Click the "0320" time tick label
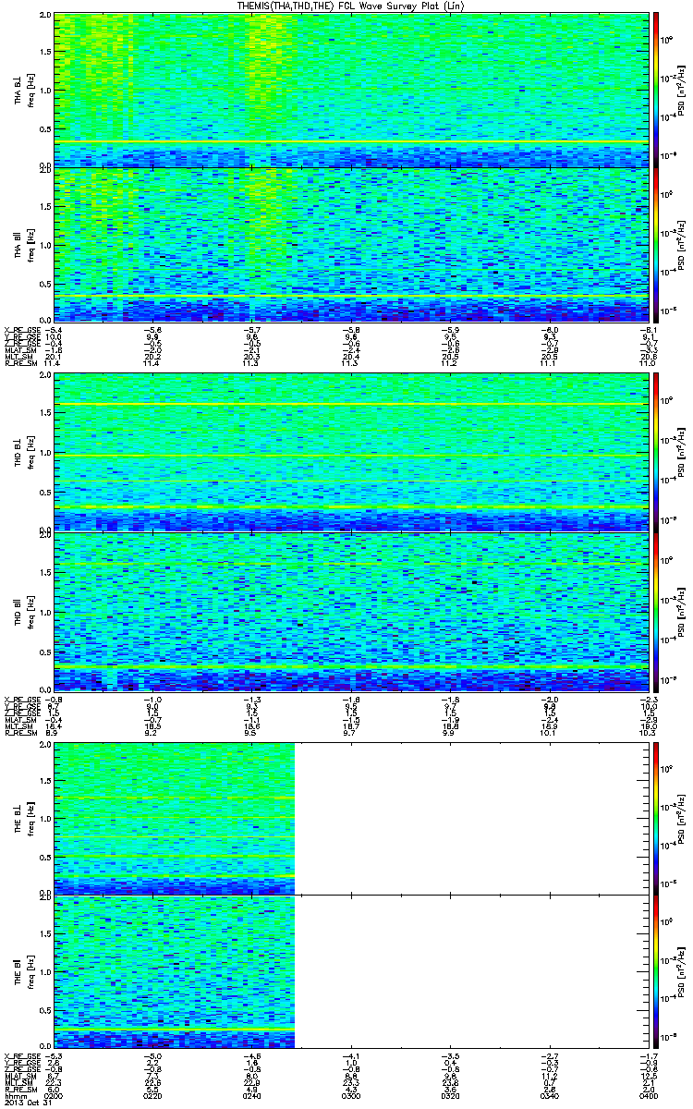693x1109 pixels. click(449, 1094)
